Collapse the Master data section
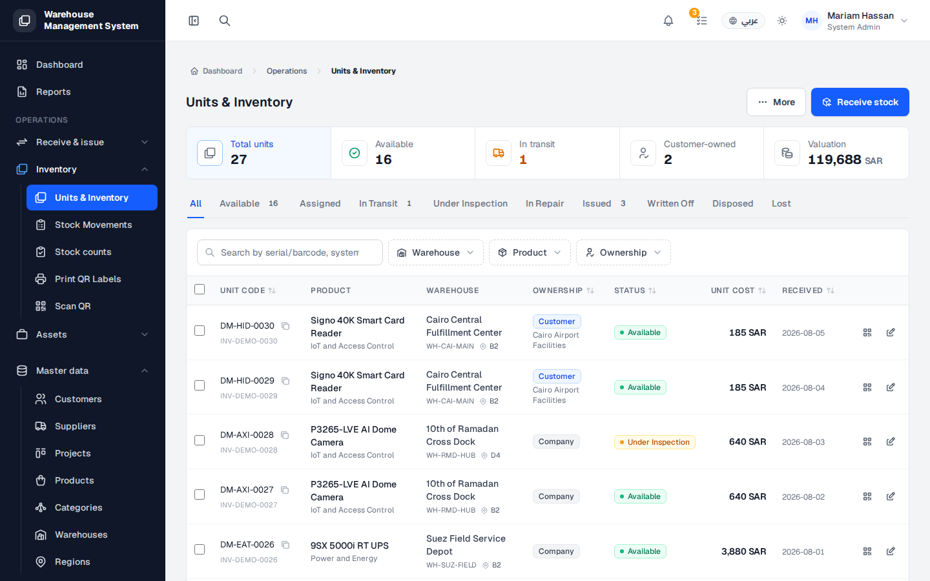Screen dimensions: 930x581 click(83, 371)
